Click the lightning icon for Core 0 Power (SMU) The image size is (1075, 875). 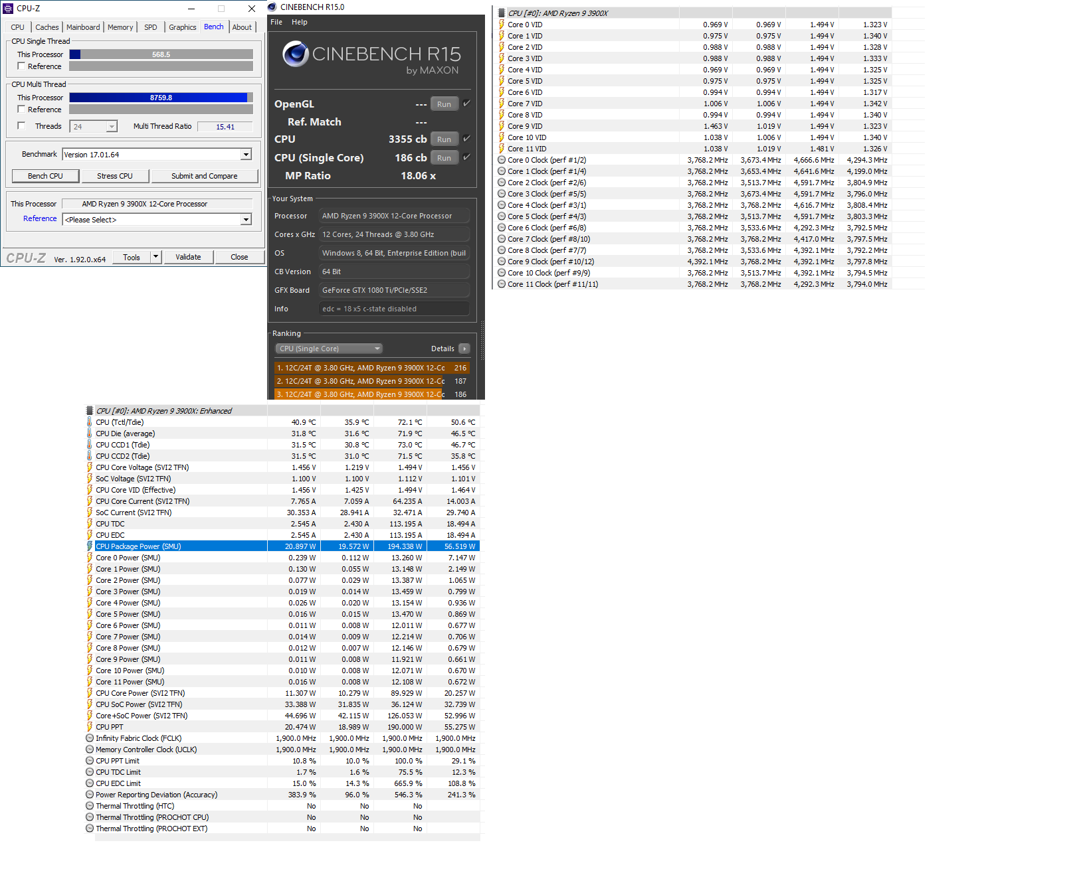pyautogui.click(x=90, y=557)
